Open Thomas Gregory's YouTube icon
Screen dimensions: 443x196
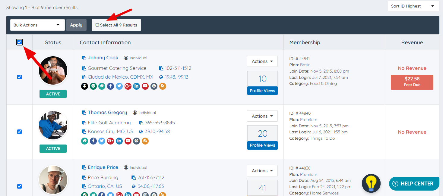pyautogui.click(x=128, y=141)
